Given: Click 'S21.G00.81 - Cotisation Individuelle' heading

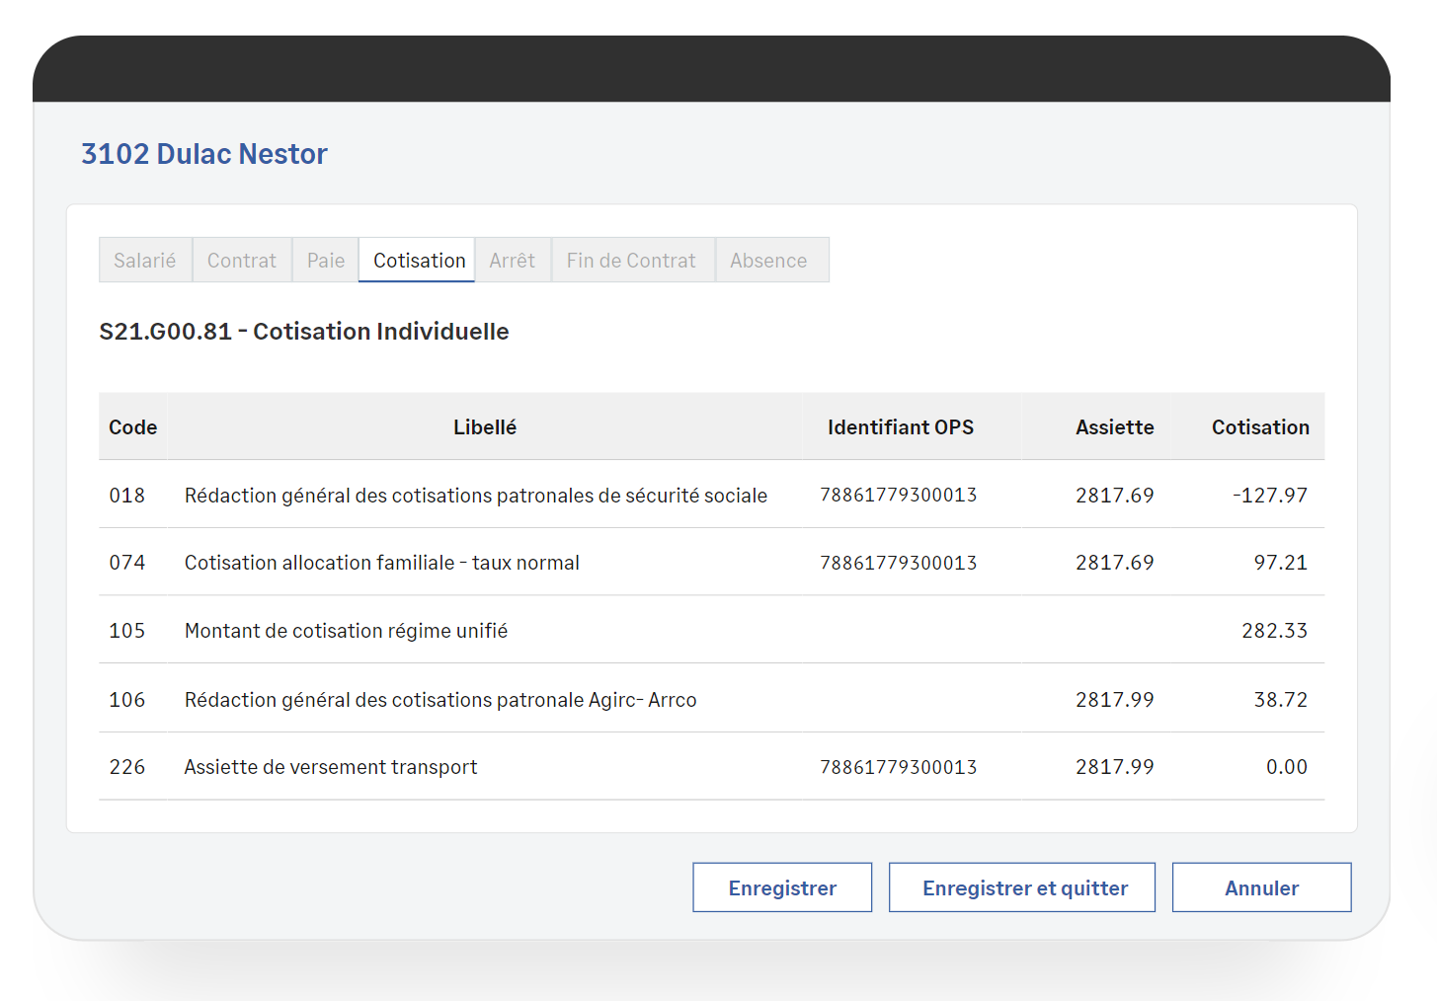Looking at the screenshot, I should pos(304,332).
